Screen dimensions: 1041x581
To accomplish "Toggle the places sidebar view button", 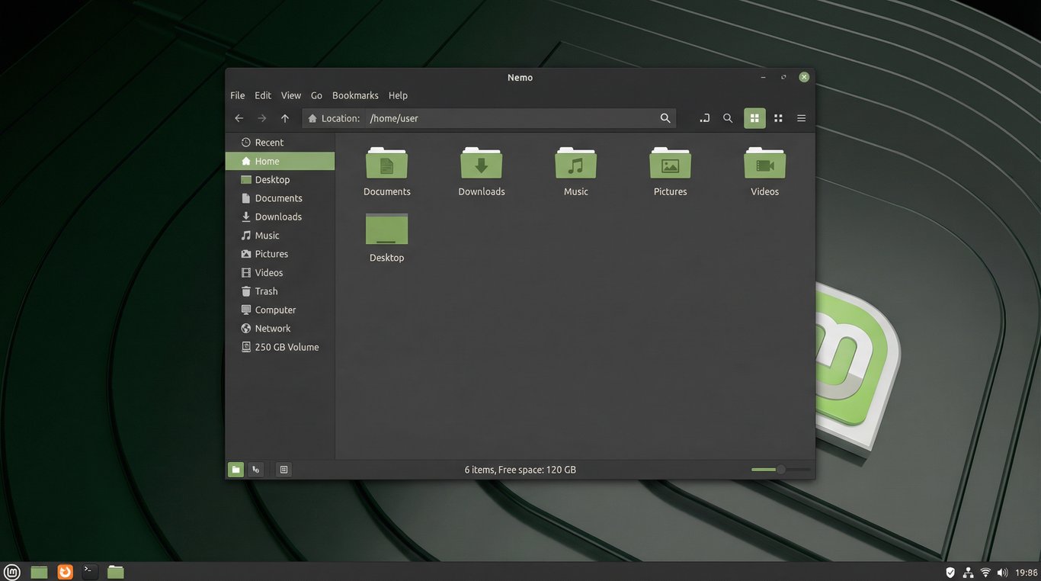I will coord(235,469).
